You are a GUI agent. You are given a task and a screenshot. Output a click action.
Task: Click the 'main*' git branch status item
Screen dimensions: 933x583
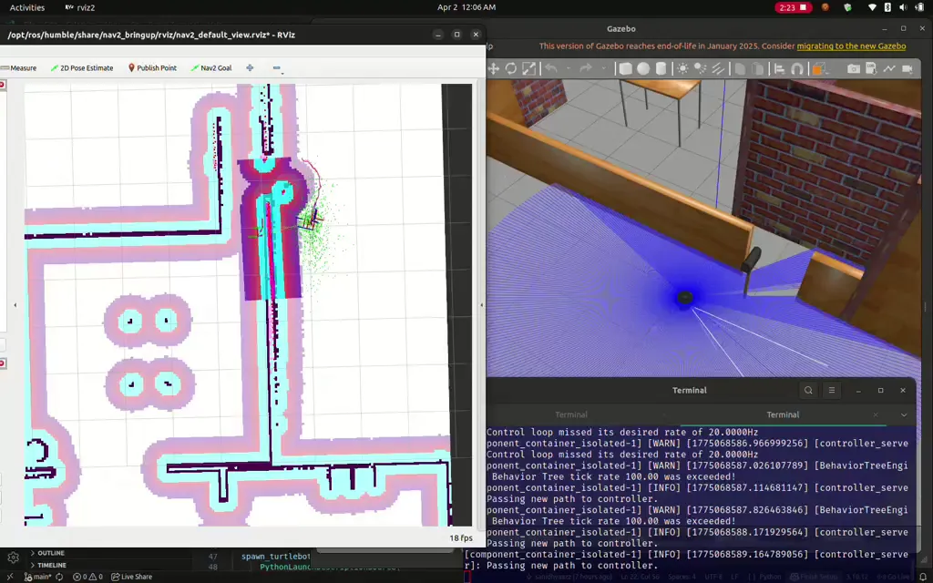pyautogui.click(x=37, y=577)
